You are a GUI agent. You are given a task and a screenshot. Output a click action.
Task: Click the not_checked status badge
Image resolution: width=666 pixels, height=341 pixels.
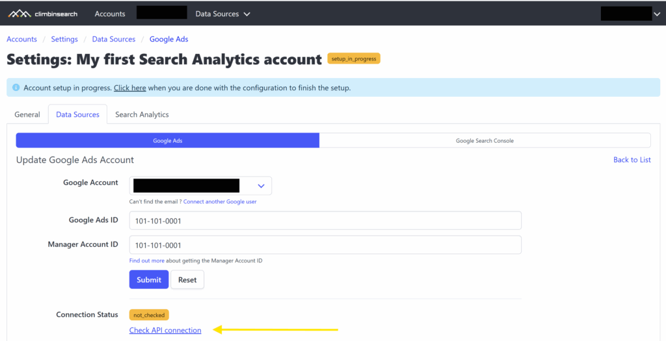[149, 315]
